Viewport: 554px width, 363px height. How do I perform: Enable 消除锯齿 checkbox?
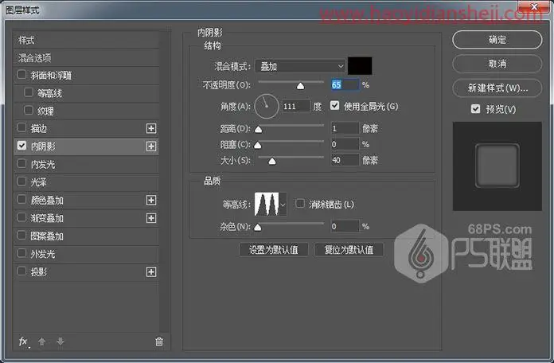click(x=300, y=204)
